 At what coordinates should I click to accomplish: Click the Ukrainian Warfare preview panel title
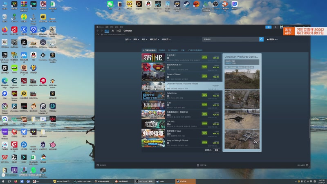(x=241, y=56)
